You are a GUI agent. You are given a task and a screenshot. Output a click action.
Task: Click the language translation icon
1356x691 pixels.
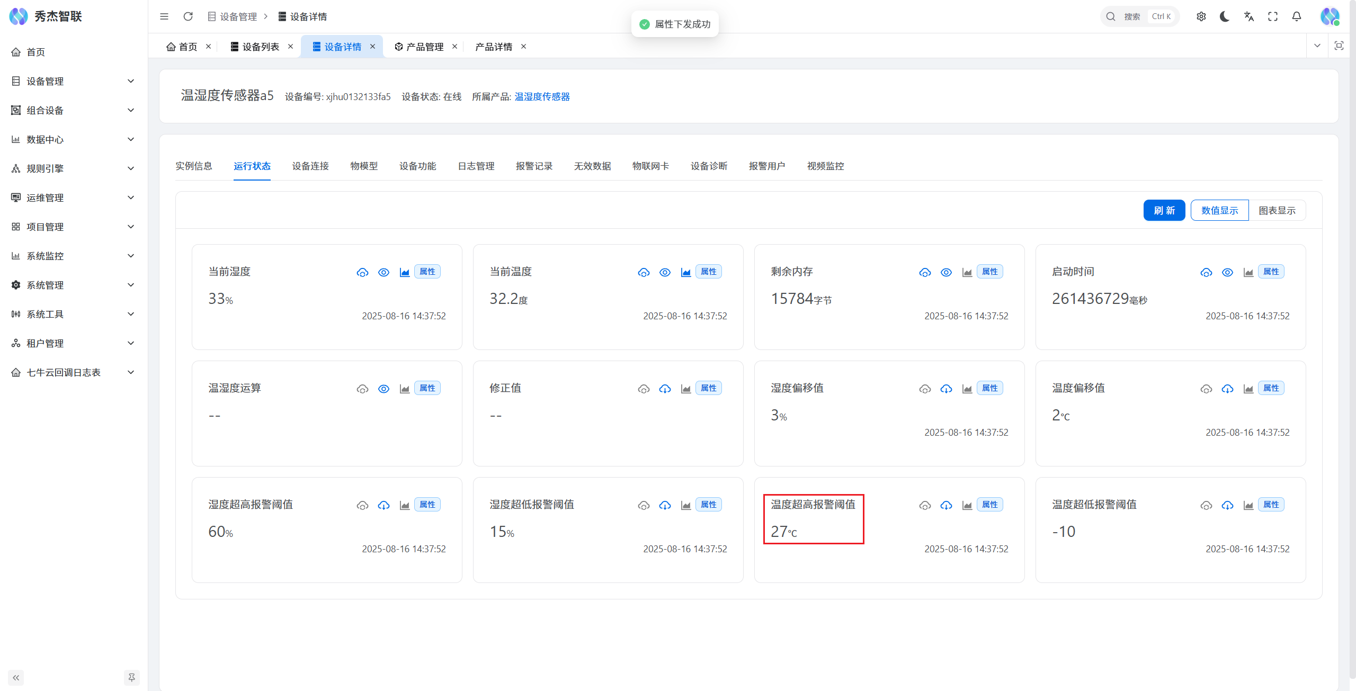(1248, 16)
